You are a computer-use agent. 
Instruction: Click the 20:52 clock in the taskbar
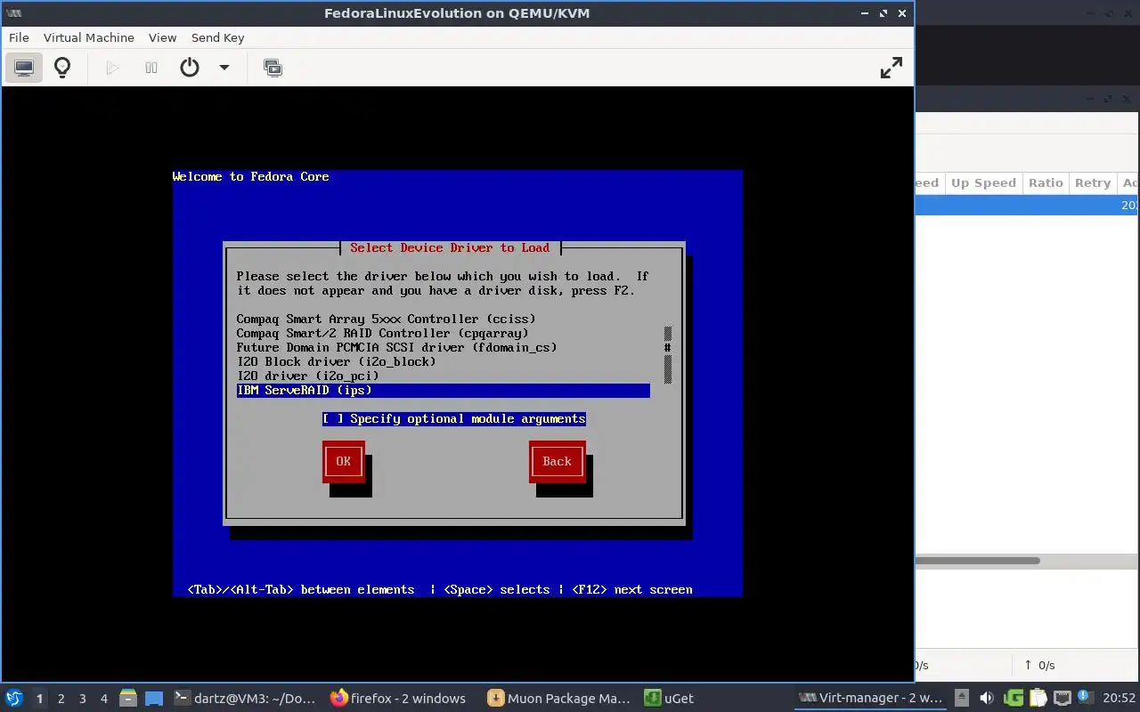click(x=1119, y=699)
